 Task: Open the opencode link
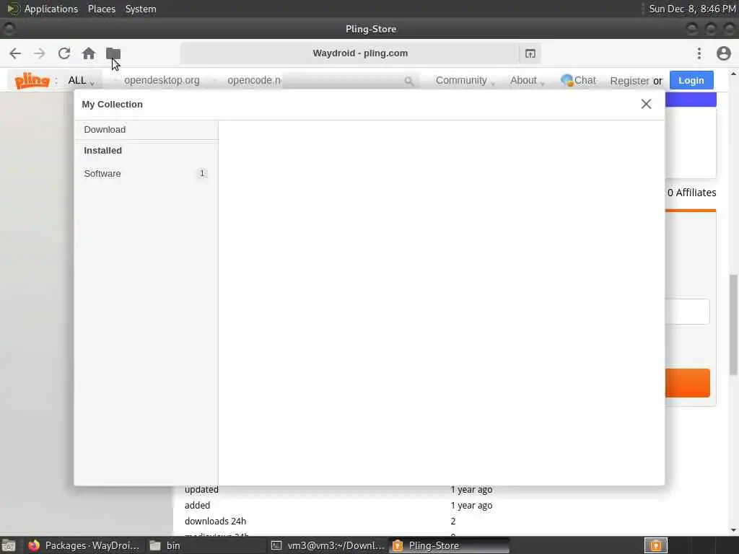(254, 81)
